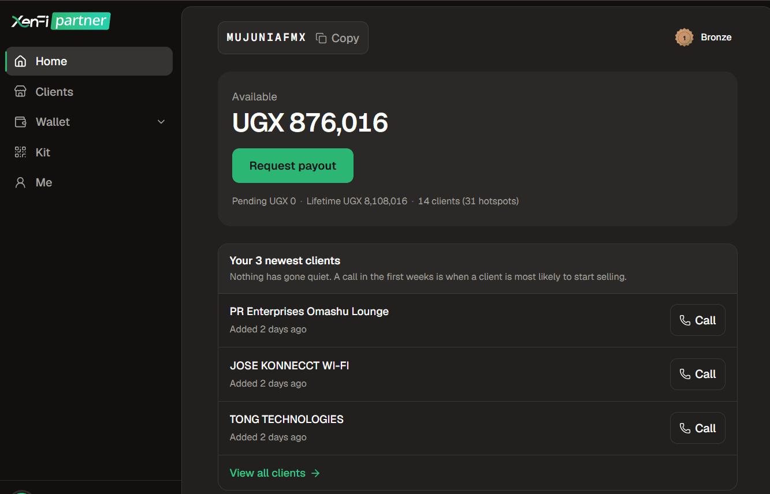Select the PR Enterprises Omashu Lounge client name
The height and width of the screenshot is (494, 770).
(310, 312)
